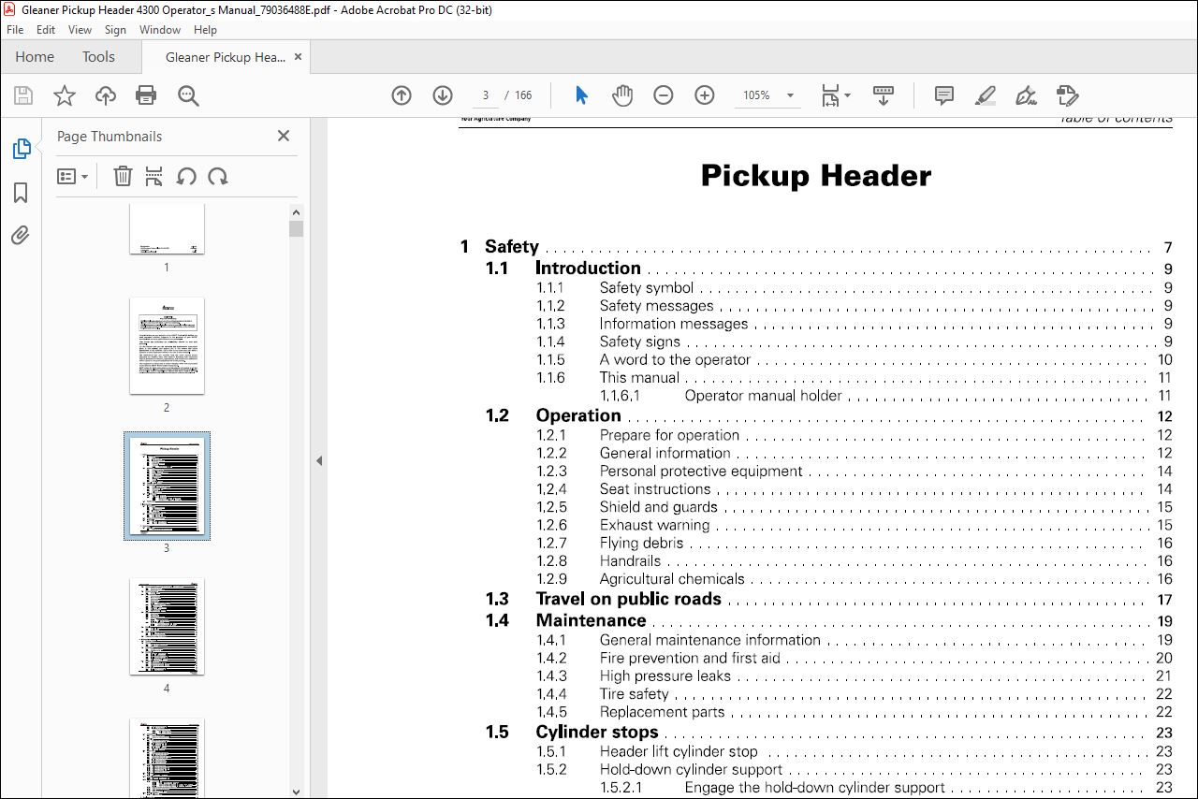Click 'Agricultural chemicals' contents line
Viewport: 1198px width, 799px height.
tap(672, 579)
